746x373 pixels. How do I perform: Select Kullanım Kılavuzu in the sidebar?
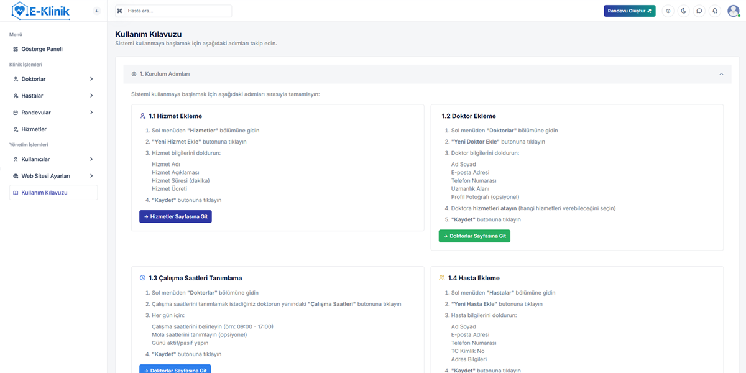point(44,193)
